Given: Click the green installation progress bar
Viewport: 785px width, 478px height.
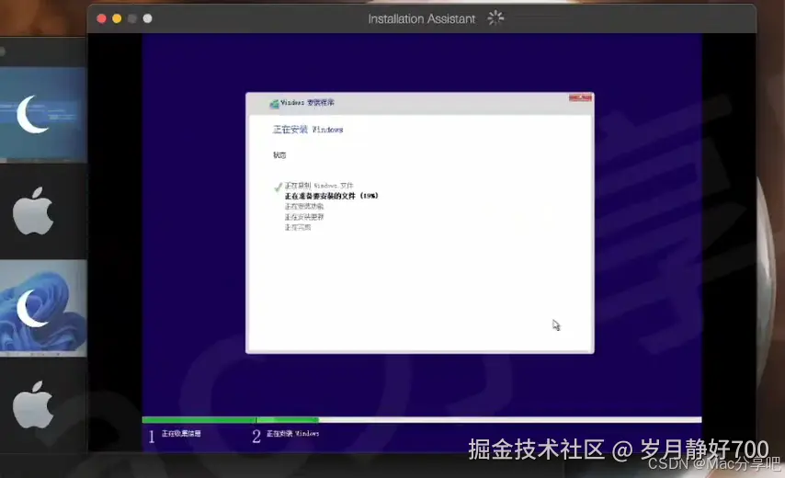Looking at the screenshot, I should point(231,420).
